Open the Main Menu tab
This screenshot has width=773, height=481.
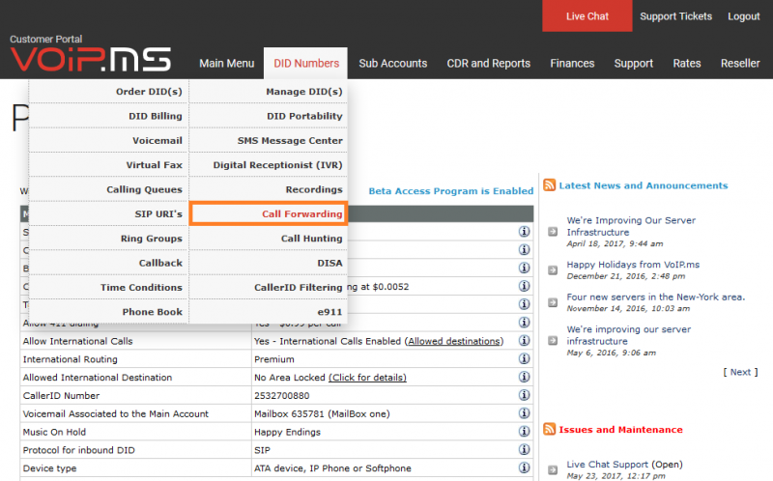[x=227, y=64]
